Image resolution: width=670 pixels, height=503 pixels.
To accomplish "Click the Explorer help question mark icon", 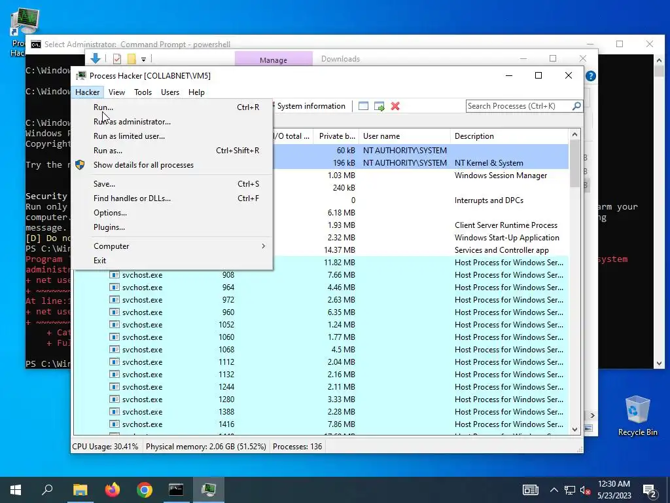I will tap(591, 76).
